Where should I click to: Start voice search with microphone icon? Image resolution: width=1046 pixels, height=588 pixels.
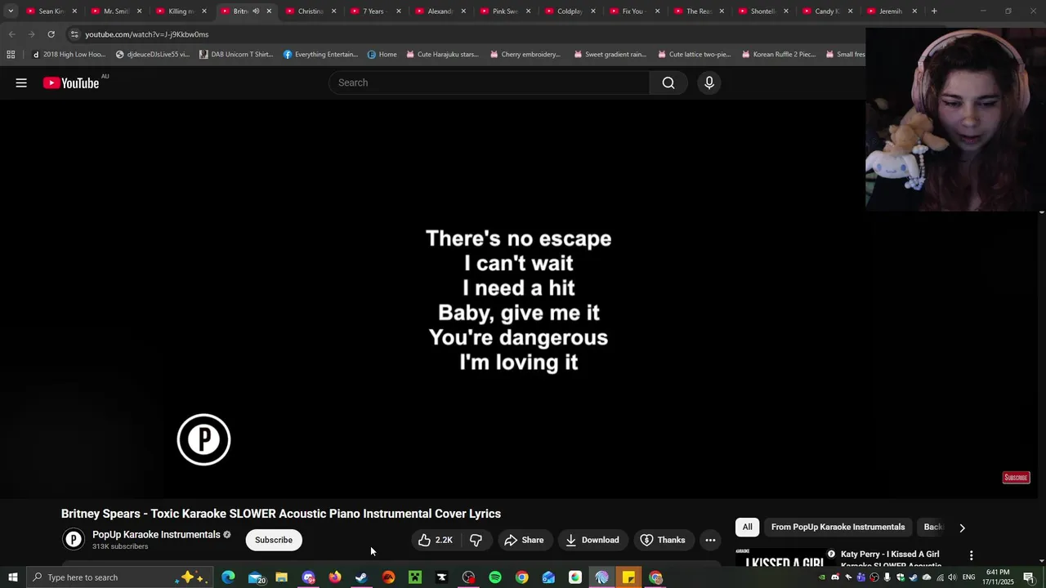(x=709, y=82)
